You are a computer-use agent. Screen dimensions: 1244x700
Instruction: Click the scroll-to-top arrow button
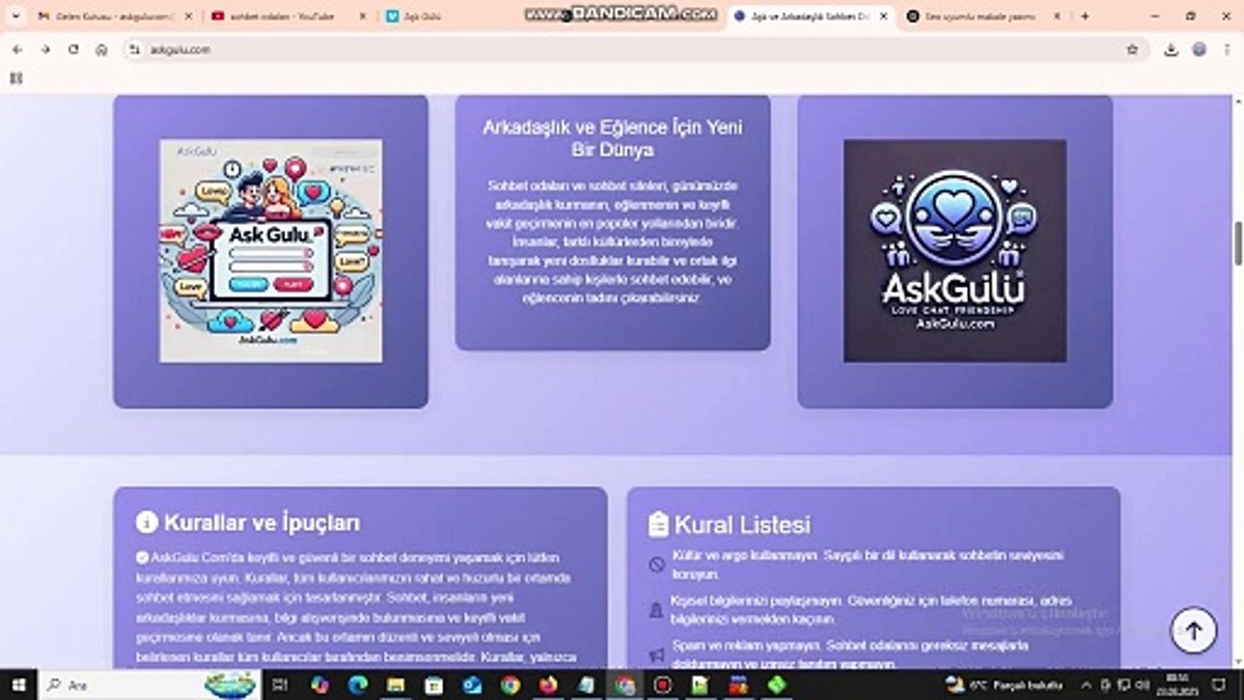1193,631
